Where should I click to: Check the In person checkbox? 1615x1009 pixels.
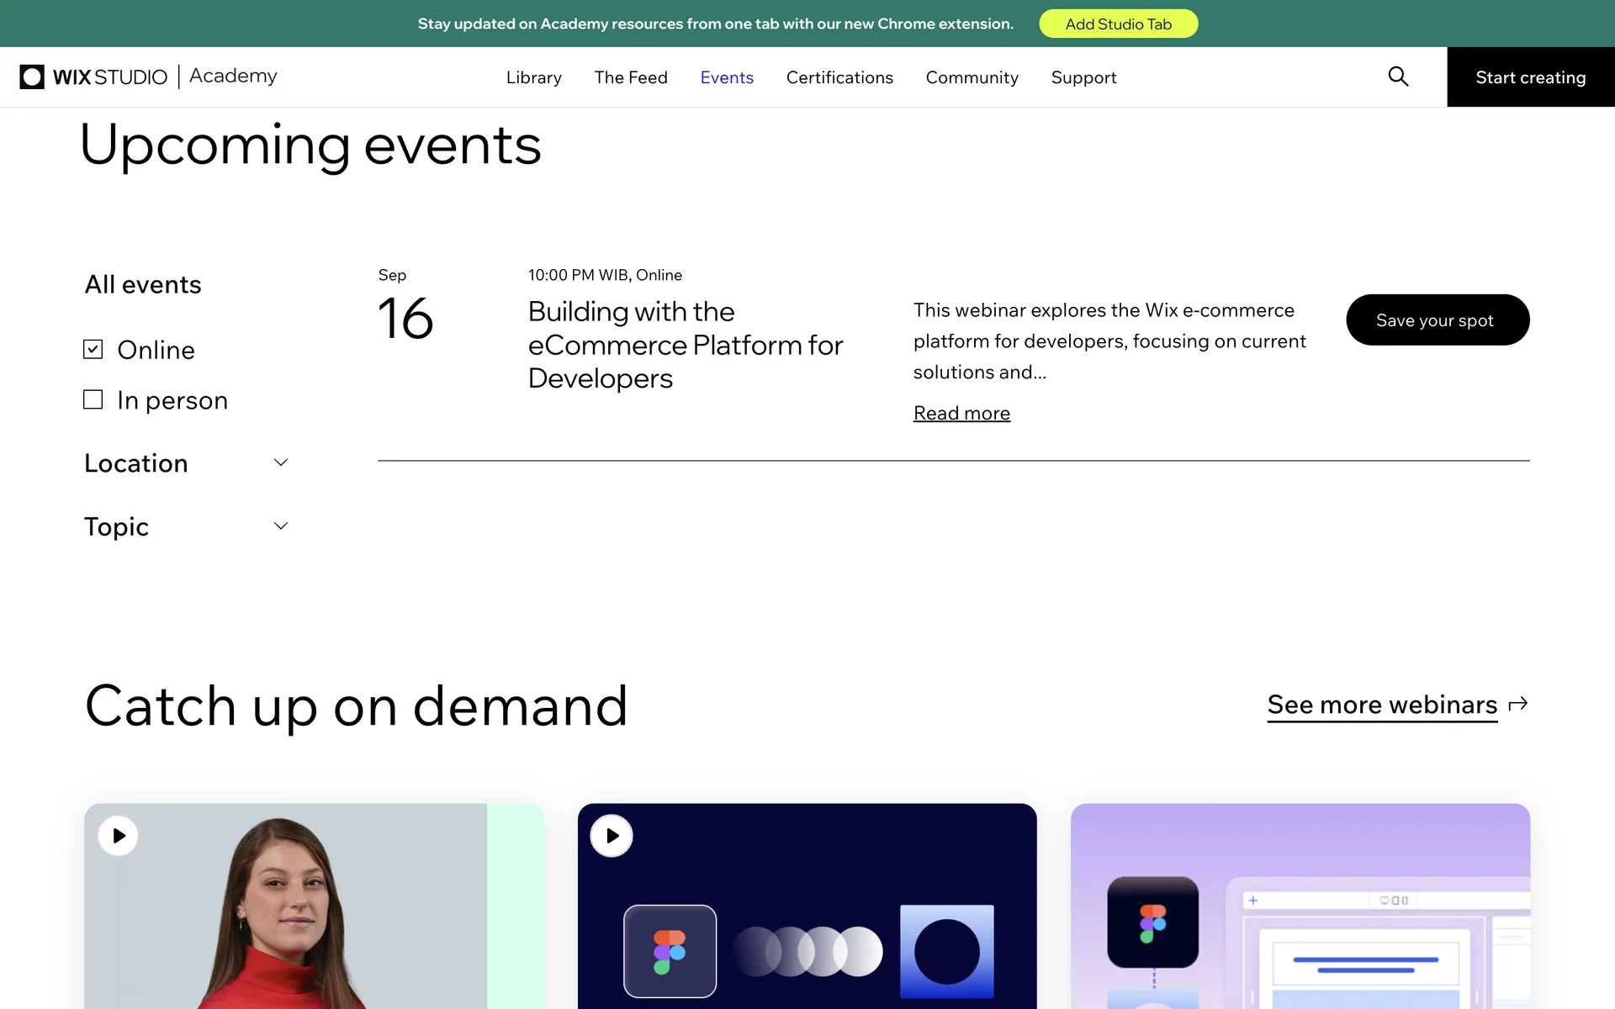click(93, 399)
